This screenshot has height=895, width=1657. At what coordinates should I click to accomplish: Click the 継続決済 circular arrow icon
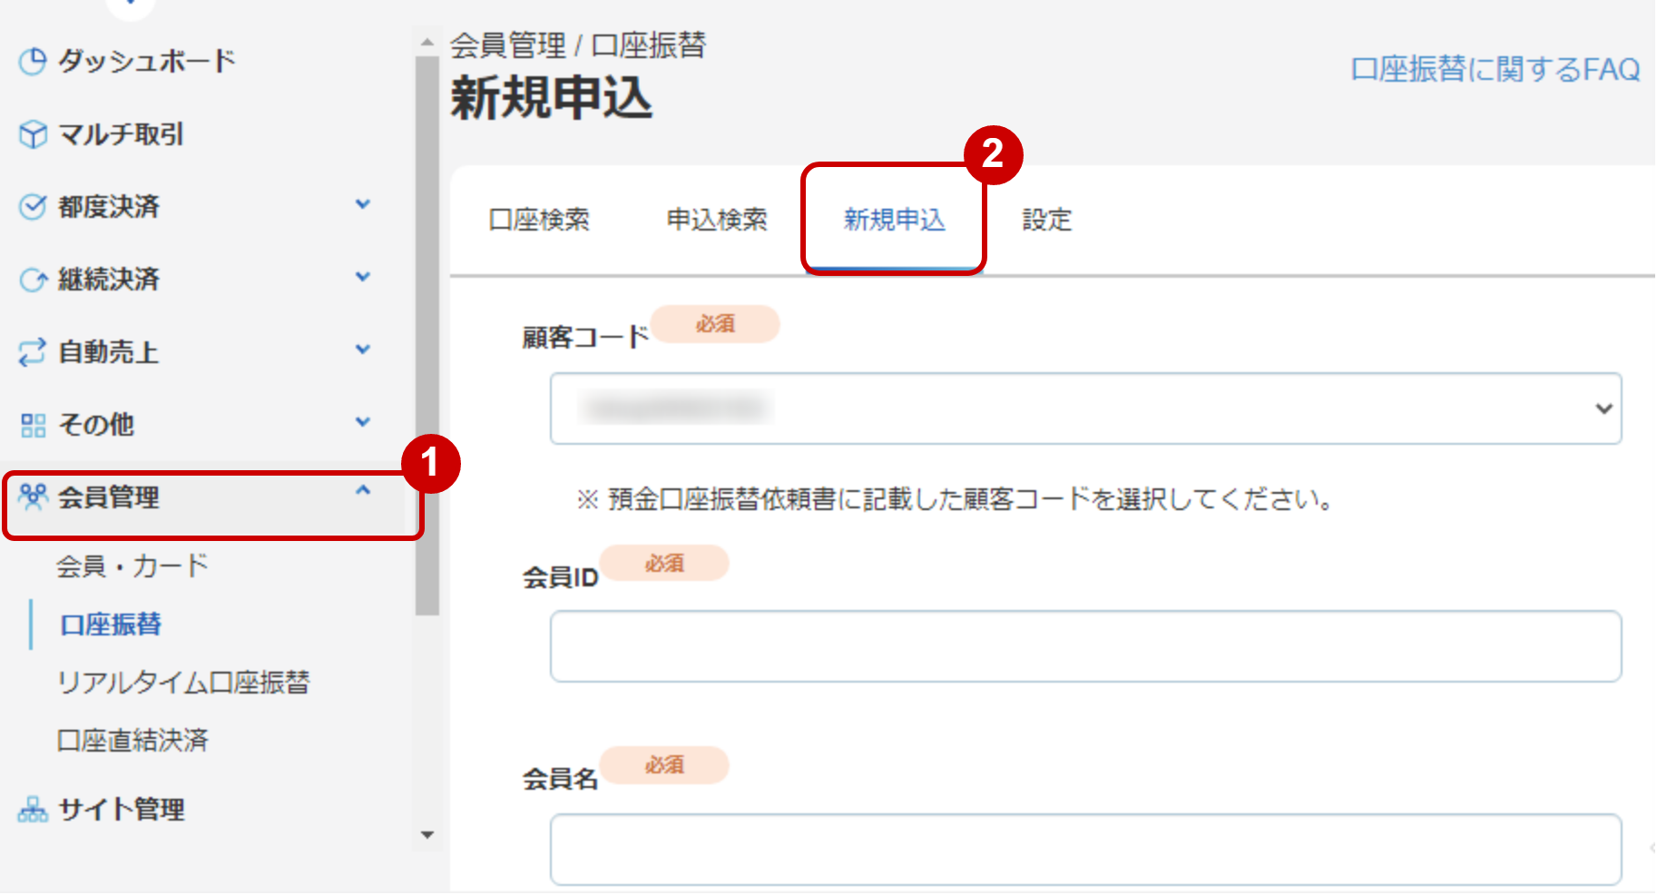pyautogui.click(x=33, y=279)
